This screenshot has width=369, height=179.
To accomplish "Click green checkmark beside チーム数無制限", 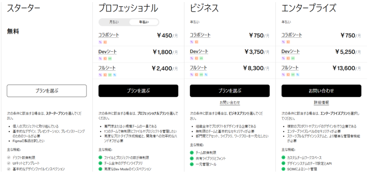I will 192,153.
